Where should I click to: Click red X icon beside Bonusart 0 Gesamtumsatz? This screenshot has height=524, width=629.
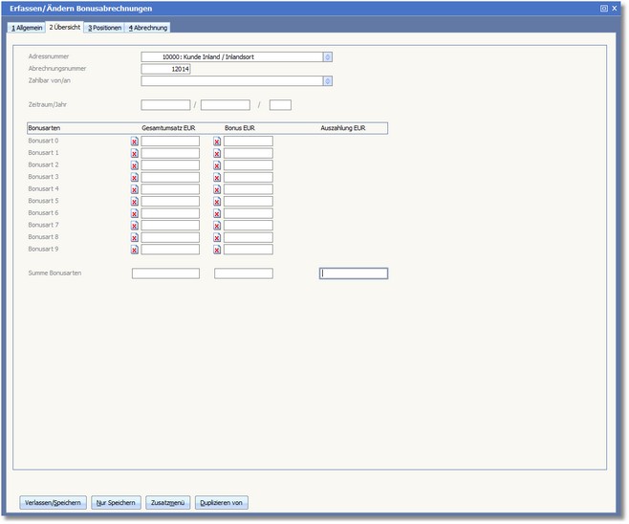[x=135, y=142]
